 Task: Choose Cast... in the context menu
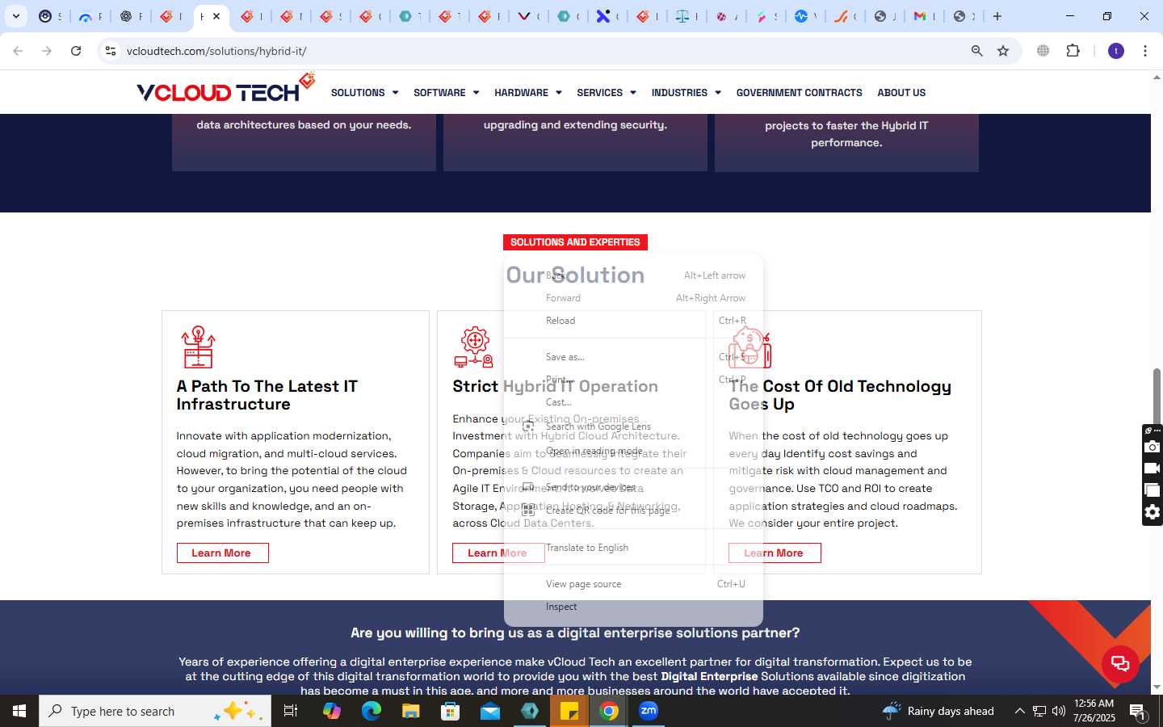[633, 402]
